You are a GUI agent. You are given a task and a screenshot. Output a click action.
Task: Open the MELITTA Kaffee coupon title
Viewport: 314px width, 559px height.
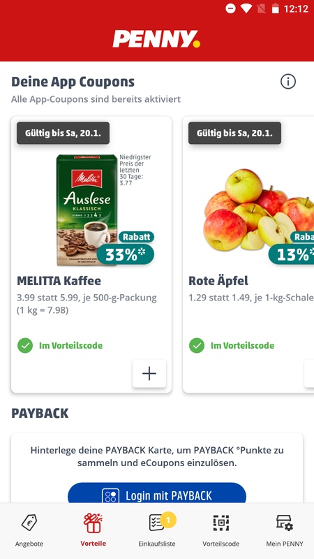(59, 281)
